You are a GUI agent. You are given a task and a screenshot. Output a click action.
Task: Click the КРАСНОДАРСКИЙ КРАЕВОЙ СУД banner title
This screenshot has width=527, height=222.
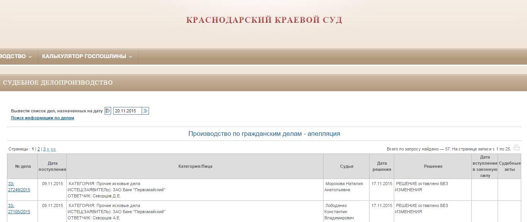(264, 20)
